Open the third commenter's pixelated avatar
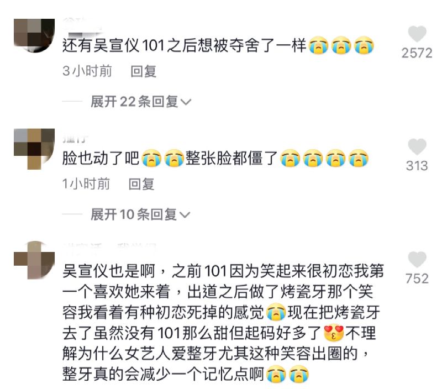The width and height of the screenshot is (442, 389). pyautogui.click(x=34, y=260)
